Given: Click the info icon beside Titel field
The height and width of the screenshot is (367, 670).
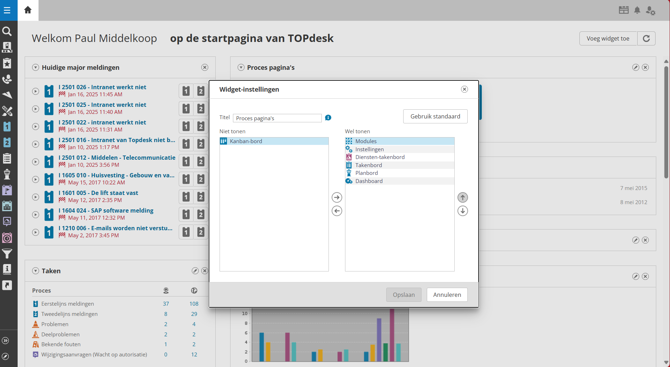Looking at the screenshot, I should click(328, 118).
